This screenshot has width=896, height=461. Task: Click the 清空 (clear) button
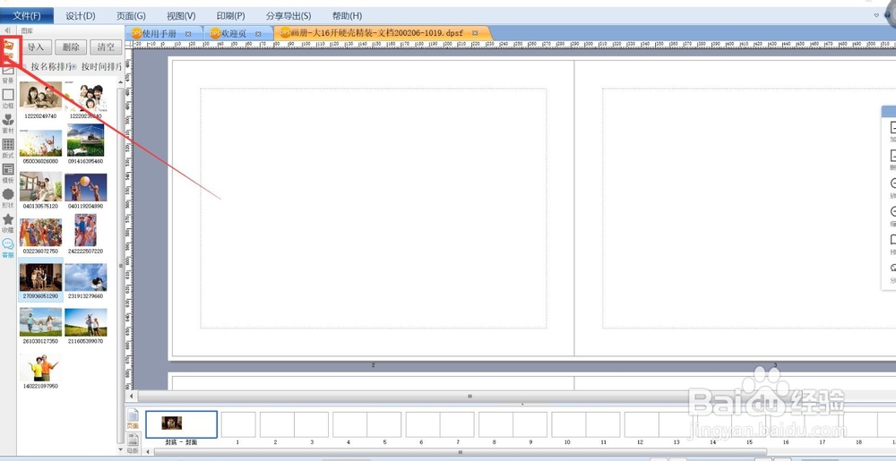point(106,47)
